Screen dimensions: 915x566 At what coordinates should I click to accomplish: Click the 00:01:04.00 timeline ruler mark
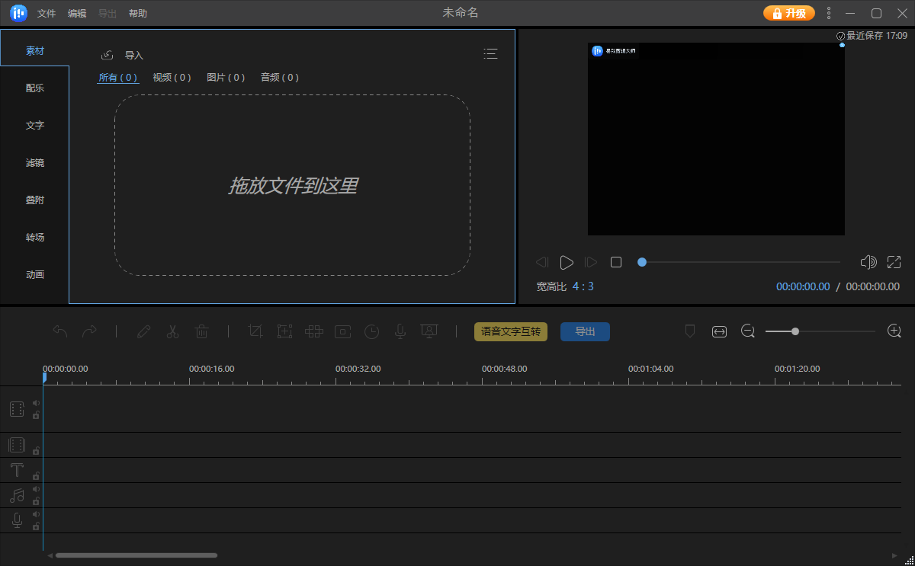pyautogui.click(x=650, y=369)
